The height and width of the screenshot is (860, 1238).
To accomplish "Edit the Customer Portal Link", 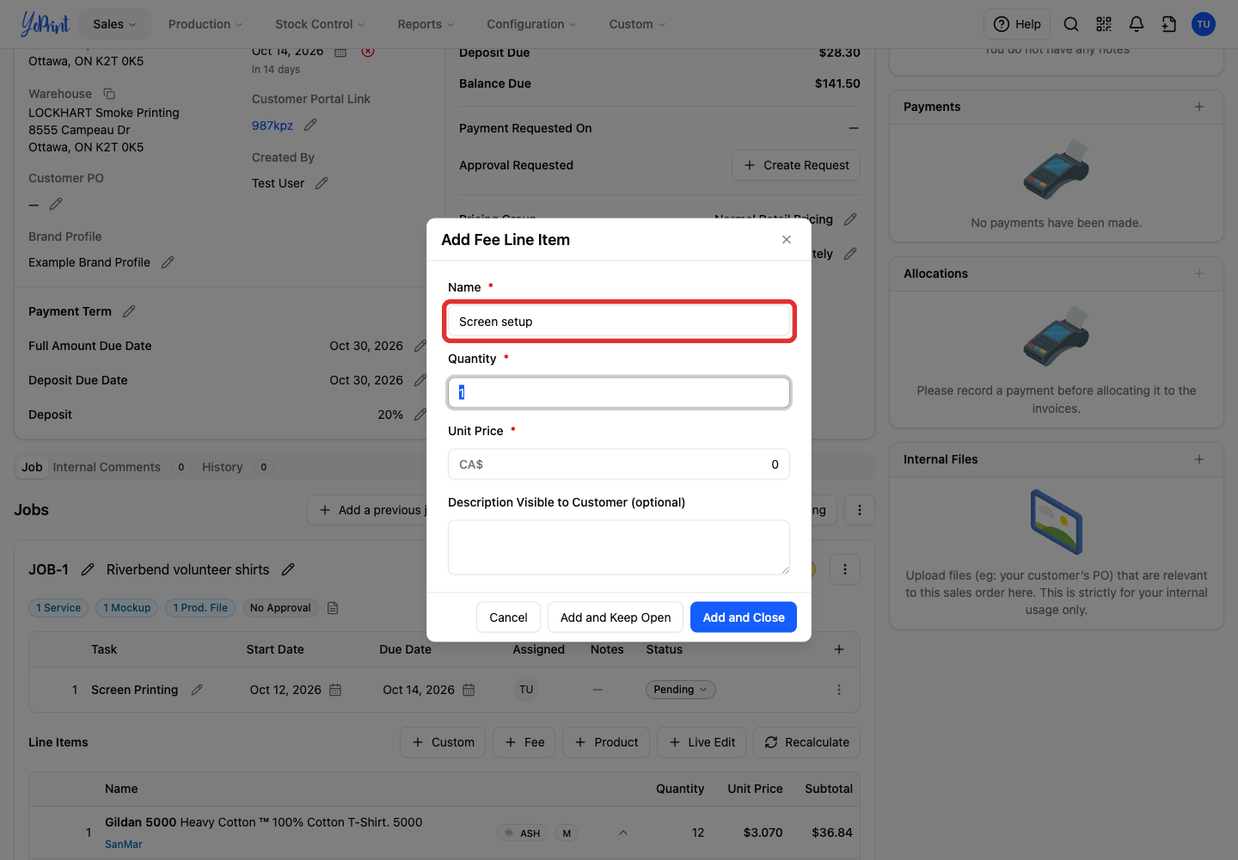I will coord(310,126).
